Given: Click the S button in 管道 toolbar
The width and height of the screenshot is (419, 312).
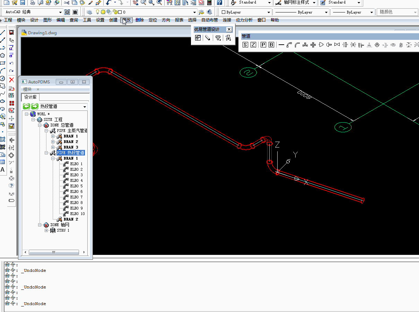Looking at the screenshot, I should coord(245,45).
